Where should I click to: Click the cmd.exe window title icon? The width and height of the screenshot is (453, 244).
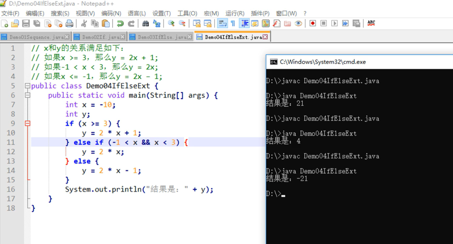click(x=273, y=62)
